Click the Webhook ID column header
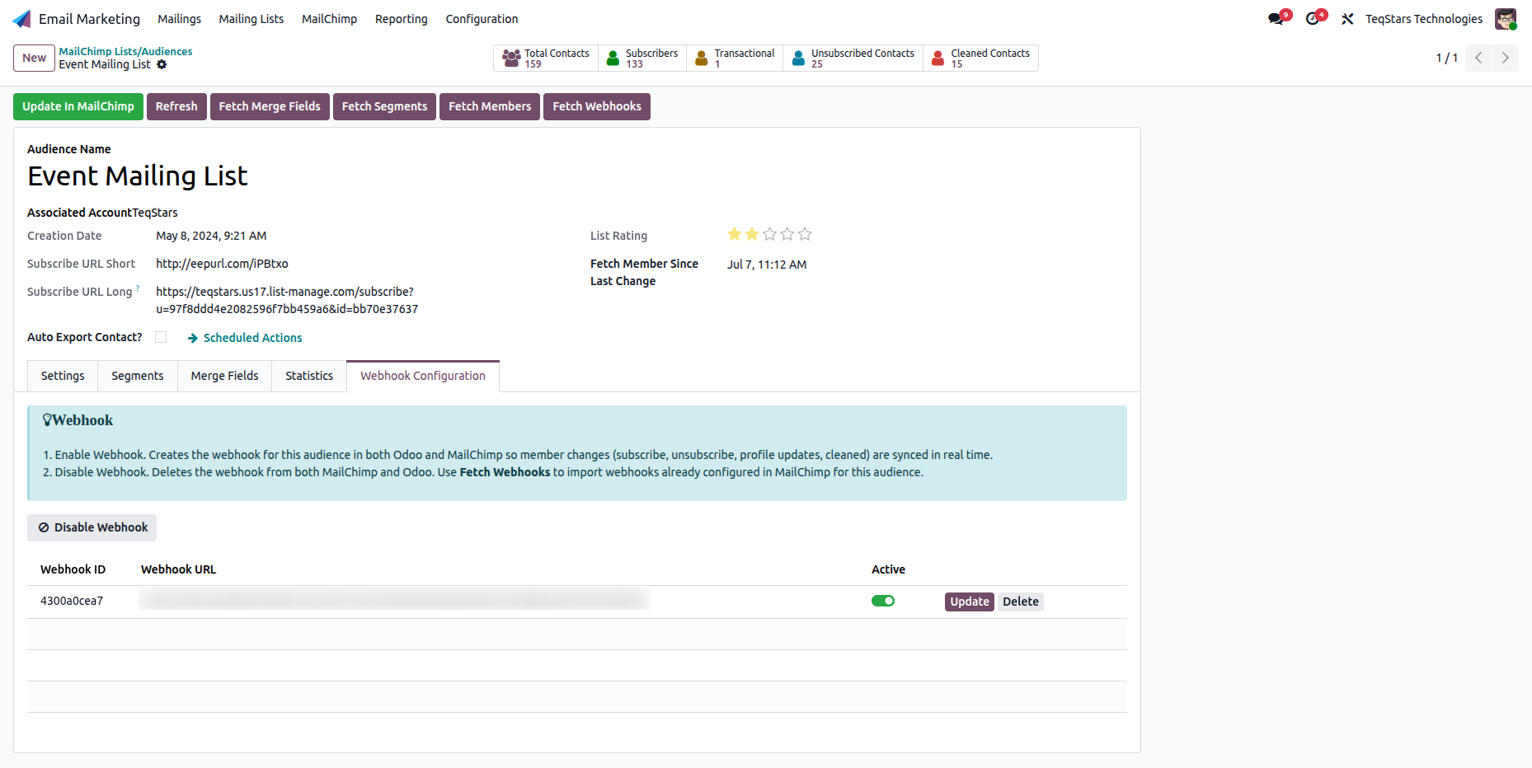 (x=73, y=569)
